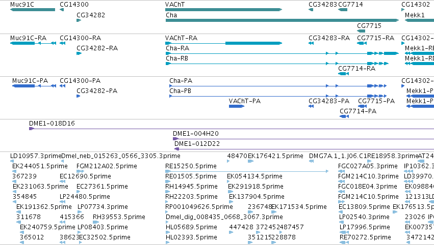Image resolution: width=434 pixels, height=245 pixels.
Task: Click the EK291918.5prime EST label
Action: tap(256, 187)
